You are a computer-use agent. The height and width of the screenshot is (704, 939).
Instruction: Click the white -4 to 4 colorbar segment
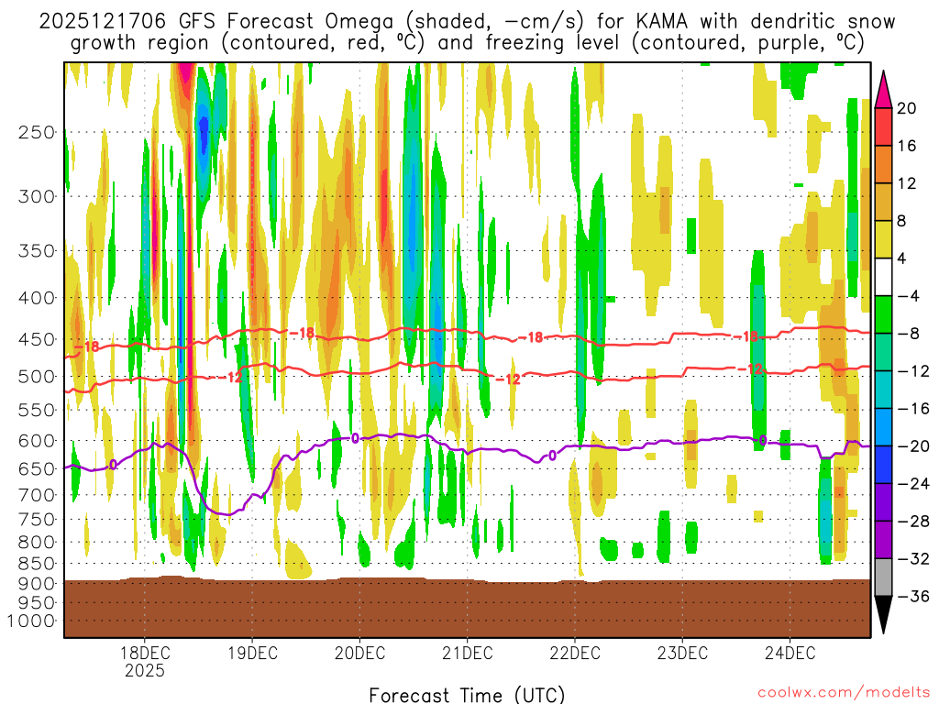pyautogui.click(x=883, y=277)
